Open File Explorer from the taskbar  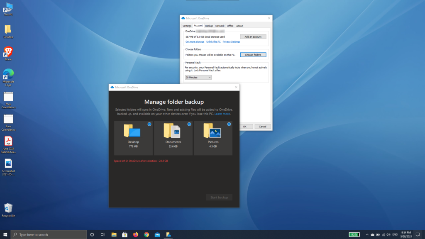(114, 235)
